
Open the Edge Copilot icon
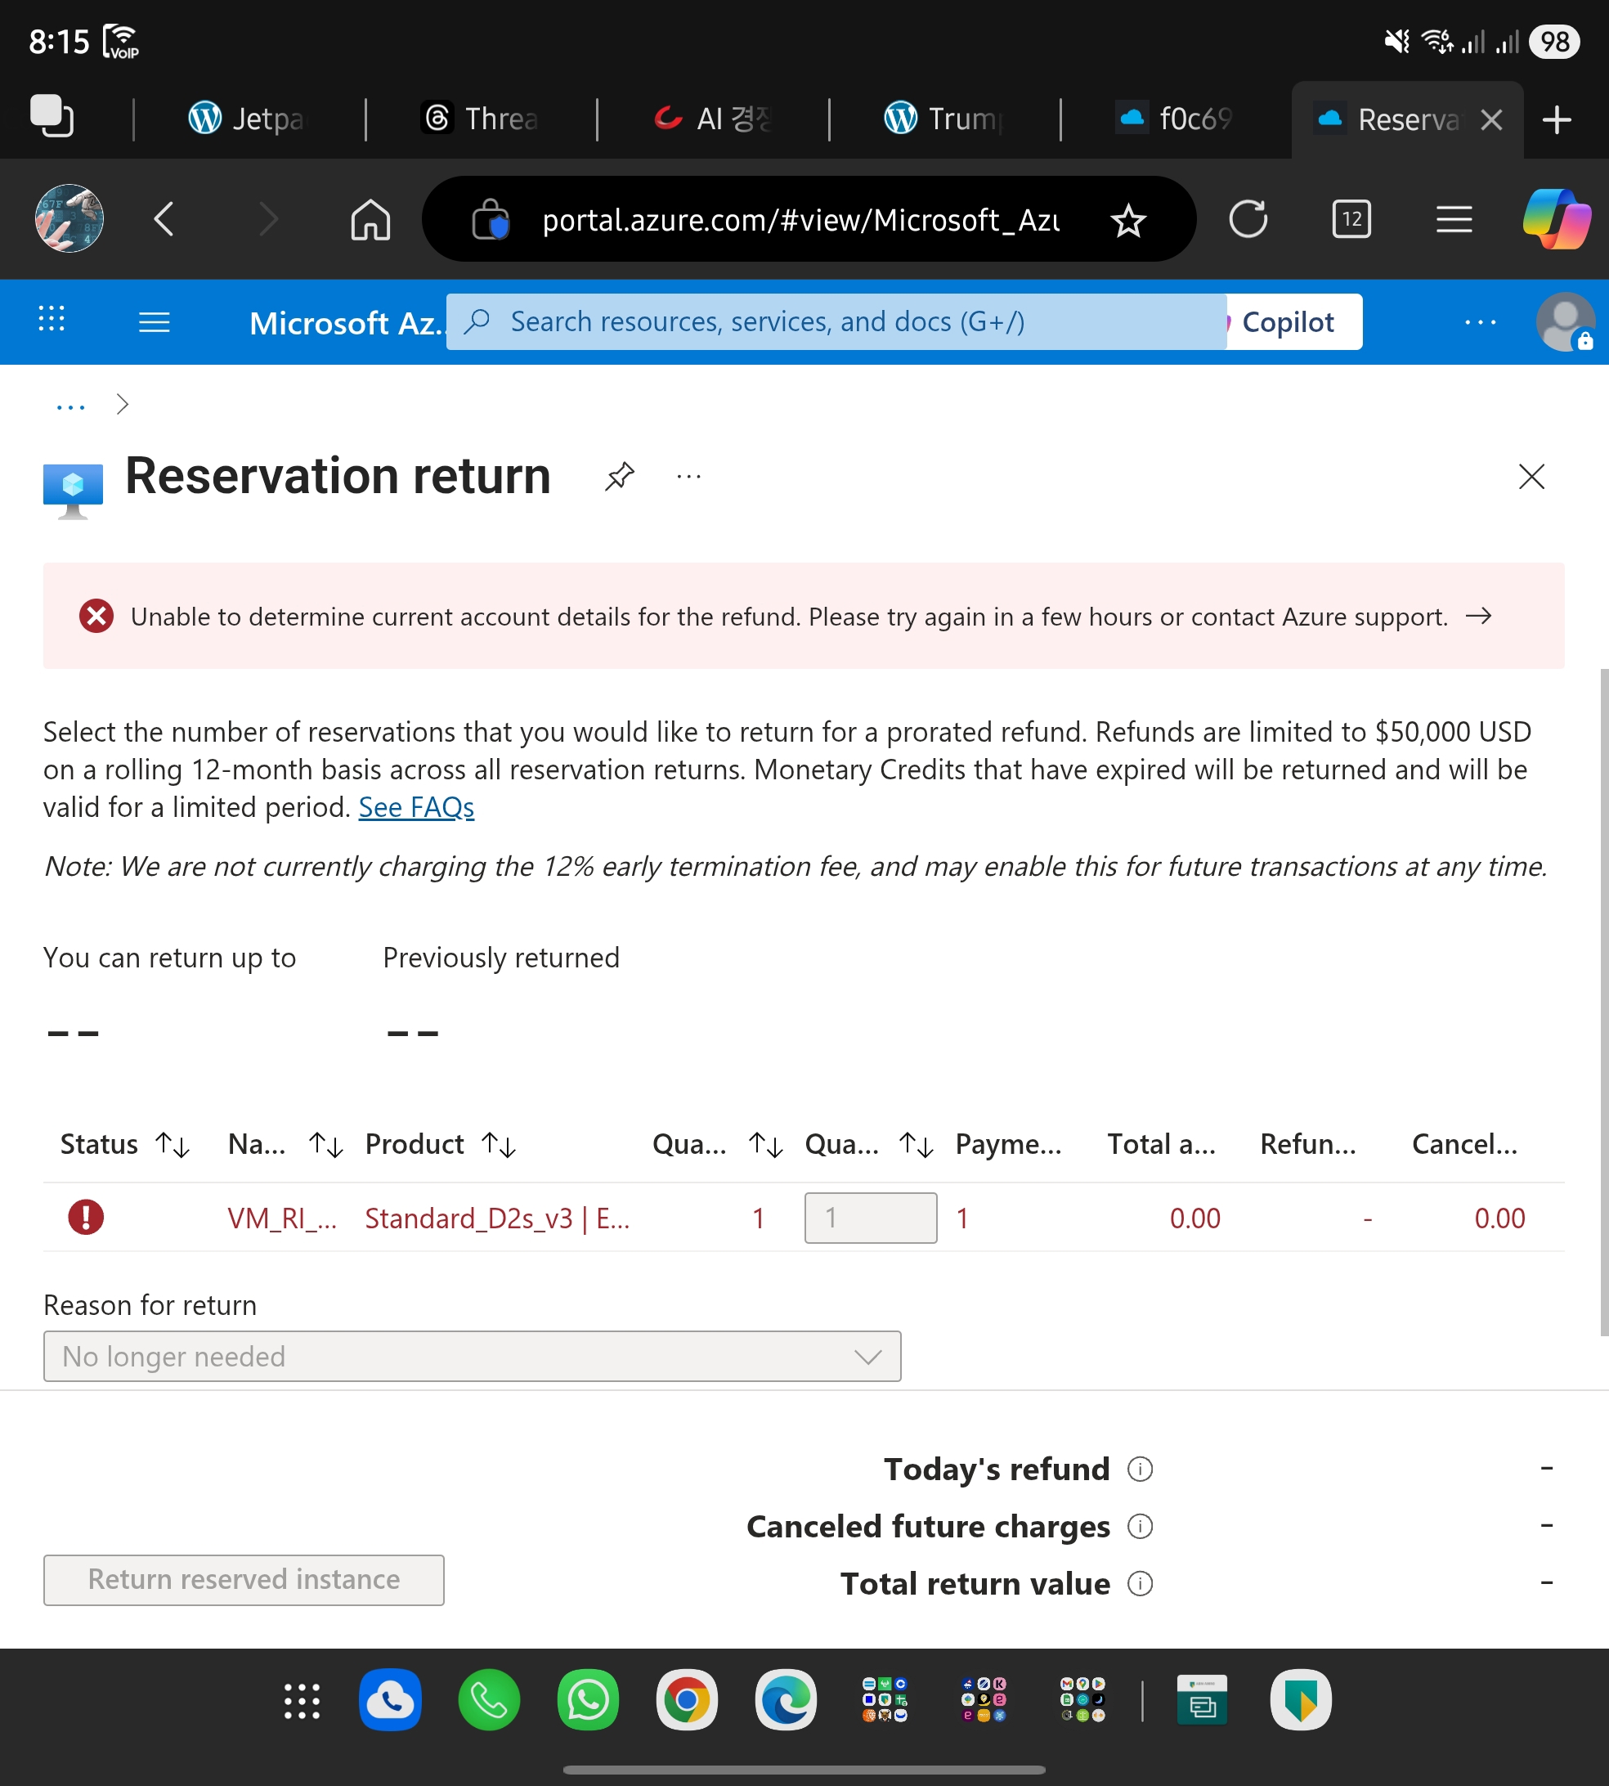[x=1556, y=219]
